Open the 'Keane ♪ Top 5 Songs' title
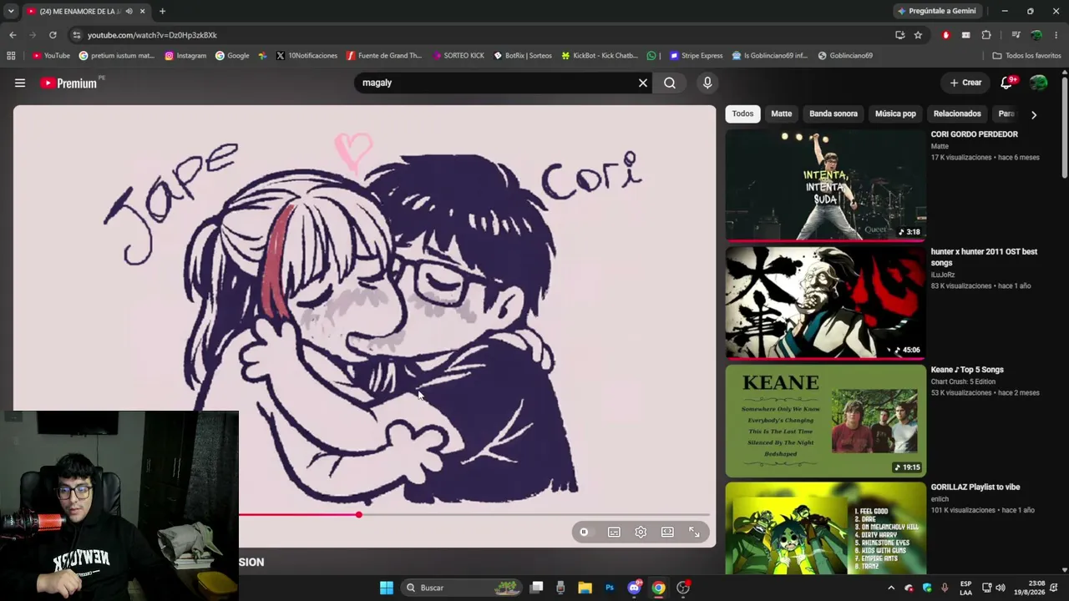The height and width of the screenshot is (601, 1069). click(967, 370)
